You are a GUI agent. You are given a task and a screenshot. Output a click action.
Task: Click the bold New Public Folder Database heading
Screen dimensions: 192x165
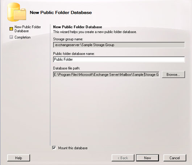point(78,27)
